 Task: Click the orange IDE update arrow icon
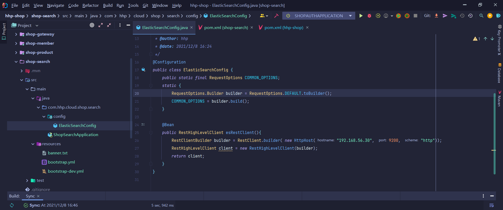coord(490,16)
